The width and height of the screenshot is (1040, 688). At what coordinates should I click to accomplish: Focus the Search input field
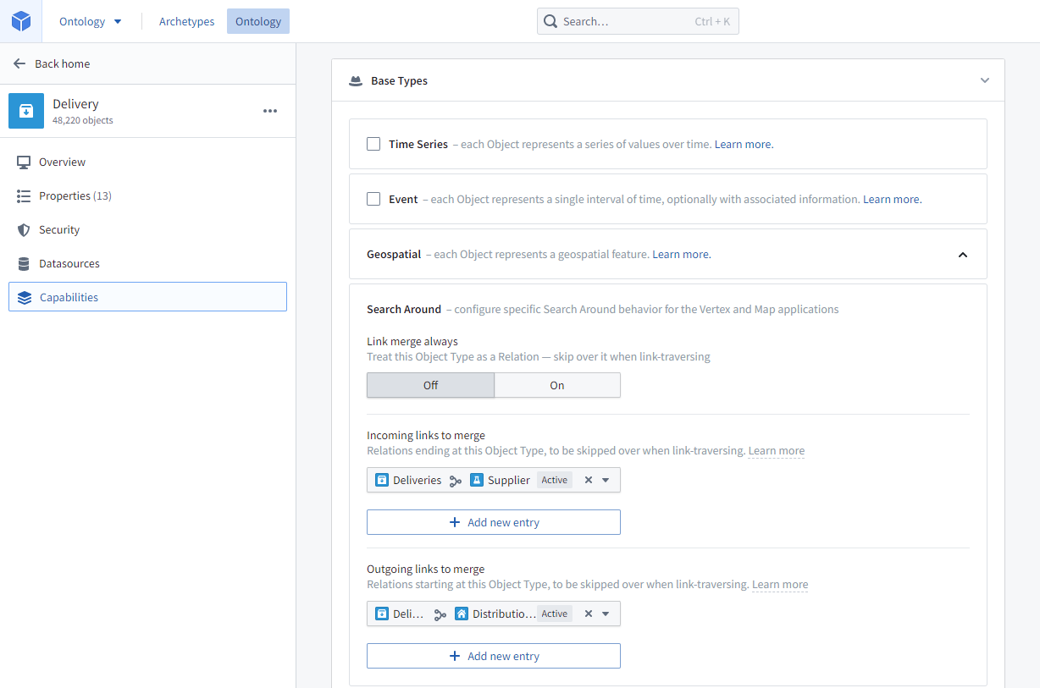(x=638, y=21)
